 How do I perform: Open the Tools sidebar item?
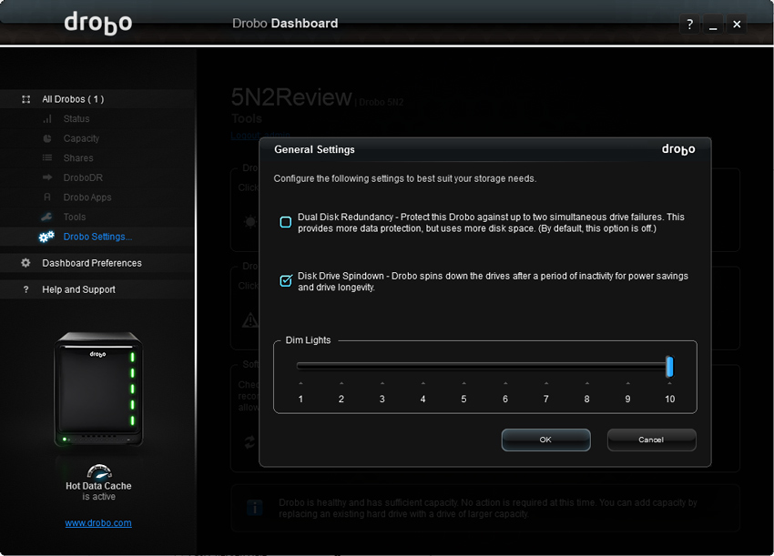coord(75,217)
